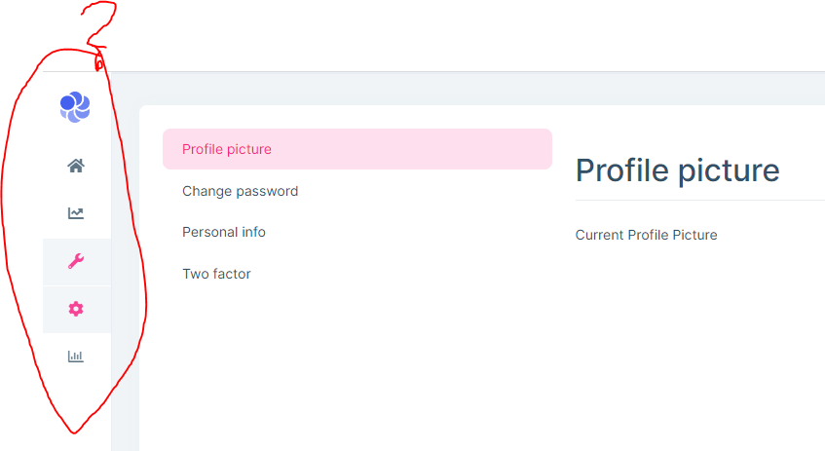Open the line chart trends icon
The image size is (825, 451).
(76, 213)
